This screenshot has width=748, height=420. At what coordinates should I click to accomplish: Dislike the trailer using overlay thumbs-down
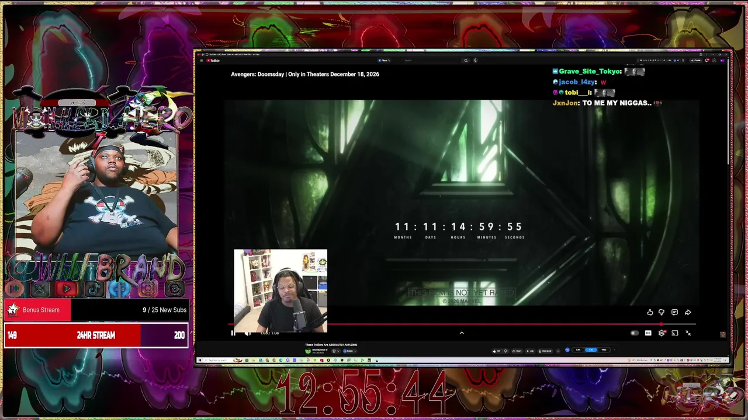[x=662, y=313]
